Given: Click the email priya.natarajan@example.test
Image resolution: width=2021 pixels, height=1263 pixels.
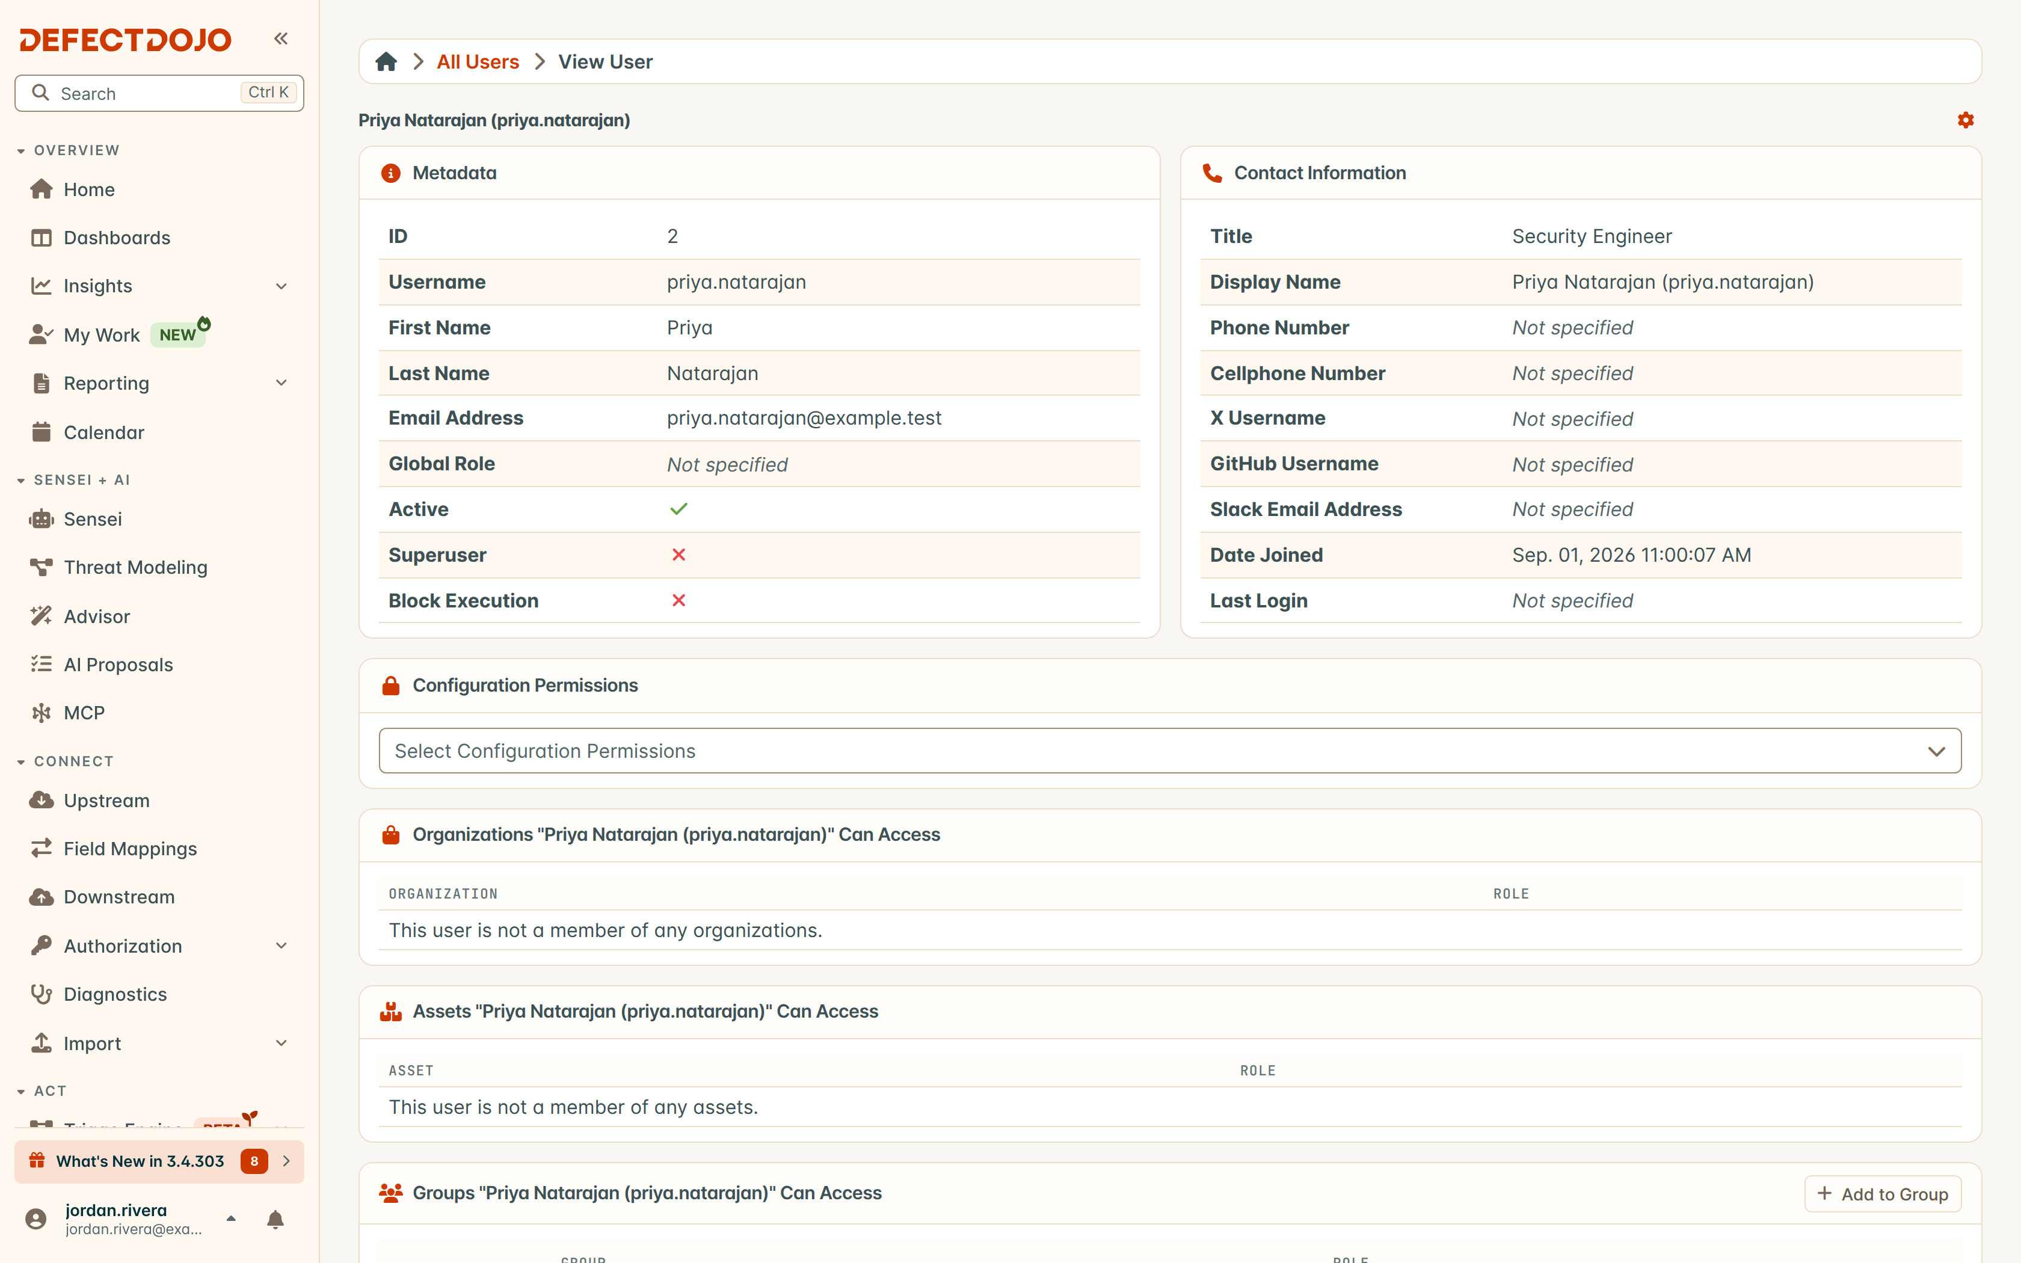Looking at the screenshot, I should click(804, 419).
